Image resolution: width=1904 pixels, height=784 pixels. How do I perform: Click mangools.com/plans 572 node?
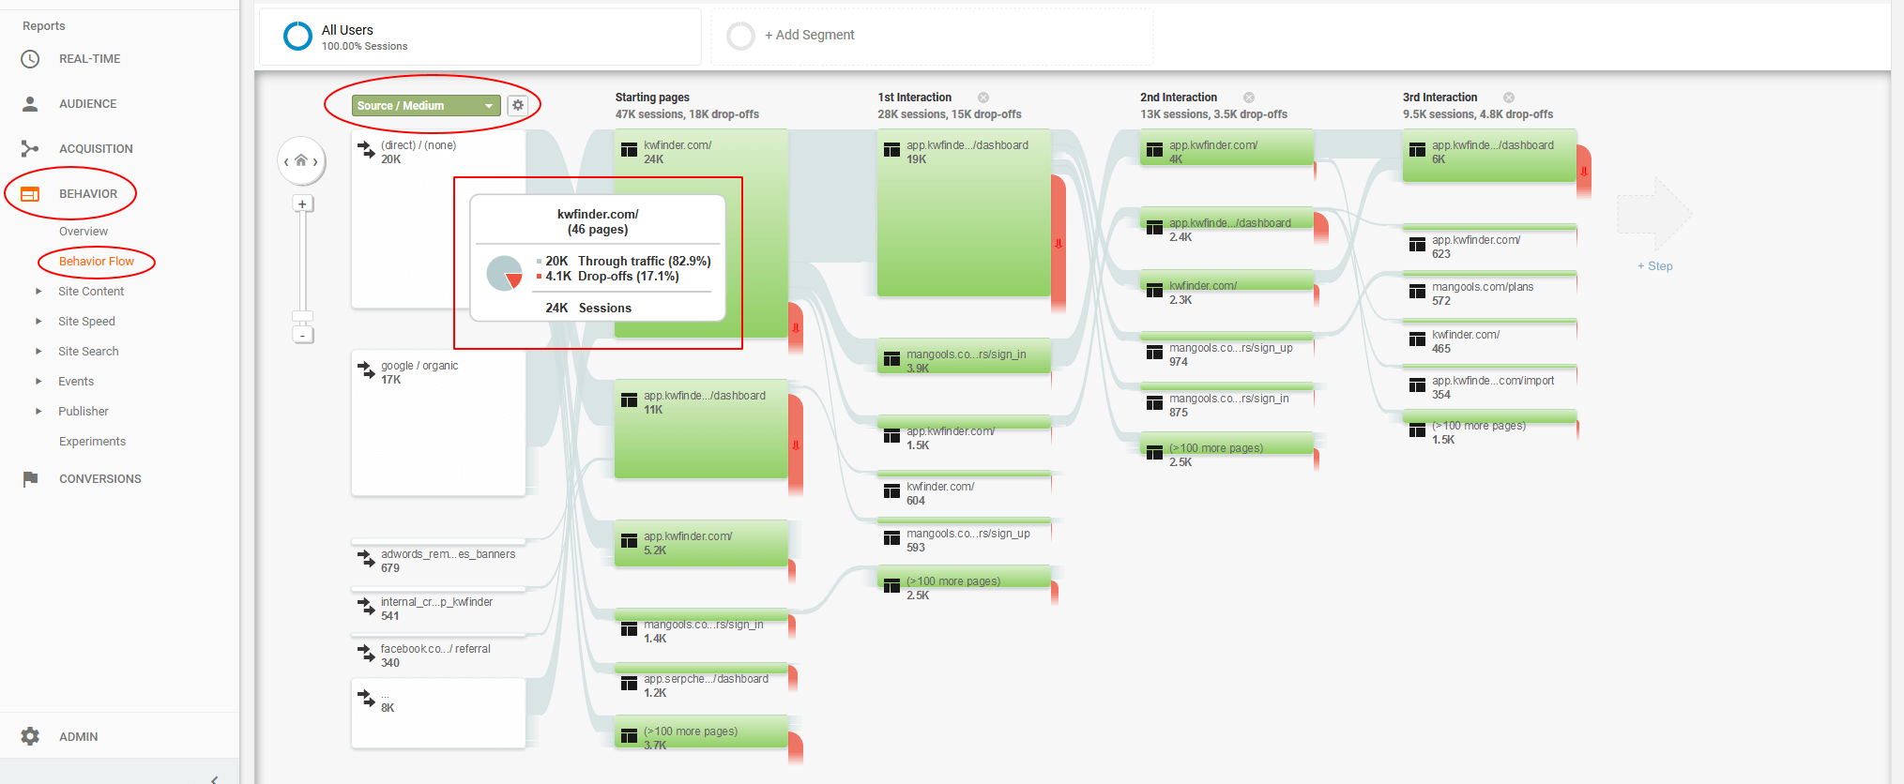click(x=1489, y=290)
